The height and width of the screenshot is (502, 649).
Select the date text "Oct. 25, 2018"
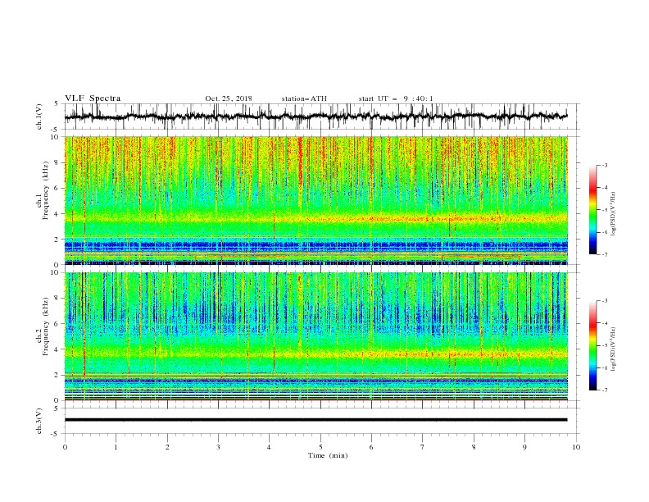(x=229, y=98)
